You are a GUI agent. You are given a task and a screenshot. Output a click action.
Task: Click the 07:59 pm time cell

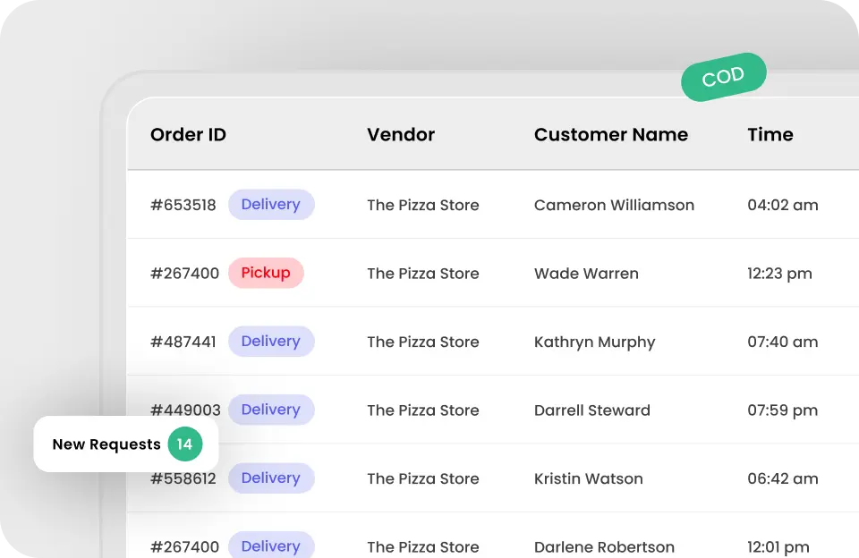(x=783, y=410)
